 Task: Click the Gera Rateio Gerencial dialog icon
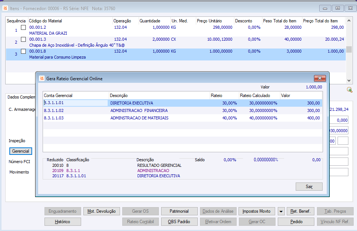point(41,78)
